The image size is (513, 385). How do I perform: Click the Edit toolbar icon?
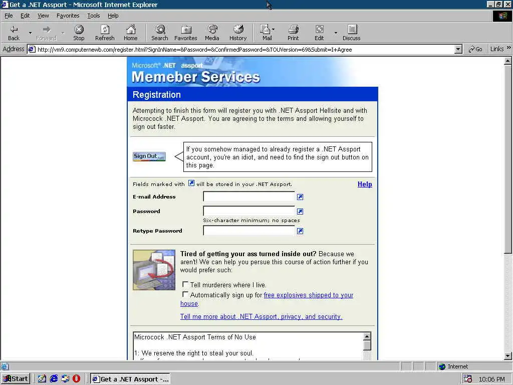click(x=319, y=33)
